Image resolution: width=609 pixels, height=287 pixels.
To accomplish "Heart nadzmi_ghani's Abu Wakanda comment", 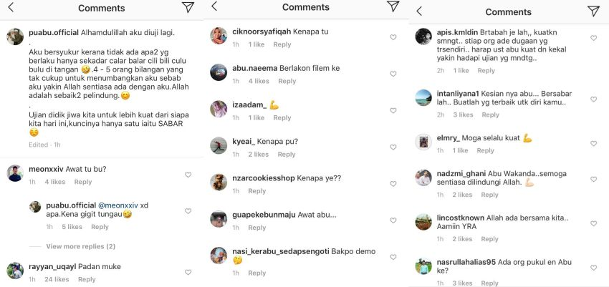I will click(x=593, y=179).
